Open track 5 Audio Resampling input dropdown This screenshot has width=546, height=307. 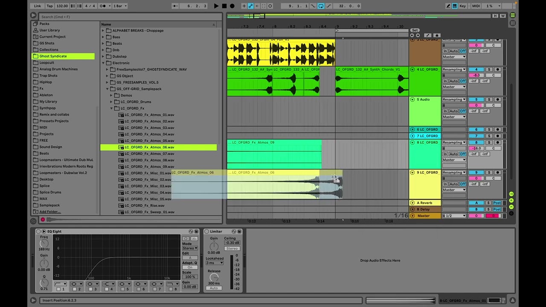click(x=454, y=99)
